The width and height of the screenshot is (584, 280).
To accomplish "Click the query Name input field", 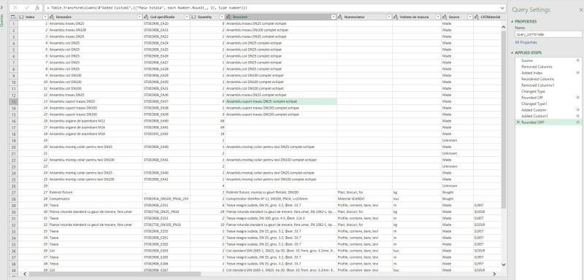I will 548,34.
